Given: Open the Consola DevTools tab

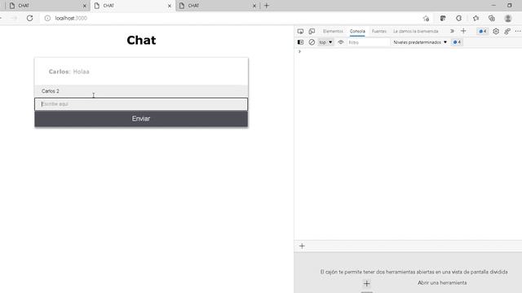Looking at the screenshot, I should click(x=357, y=31).
